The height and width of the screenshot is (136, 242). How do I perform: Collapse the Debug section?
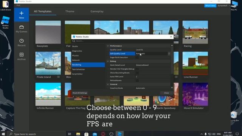click(108, 61)
